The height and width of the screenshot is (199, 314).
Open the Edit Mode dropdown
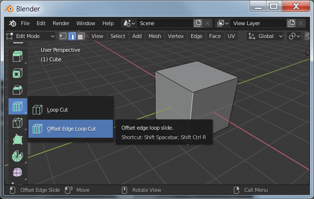(x=31, y=36)
